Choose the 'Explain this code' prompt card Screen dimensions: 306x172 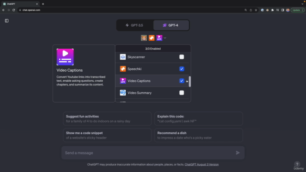[x=198, y=118]
